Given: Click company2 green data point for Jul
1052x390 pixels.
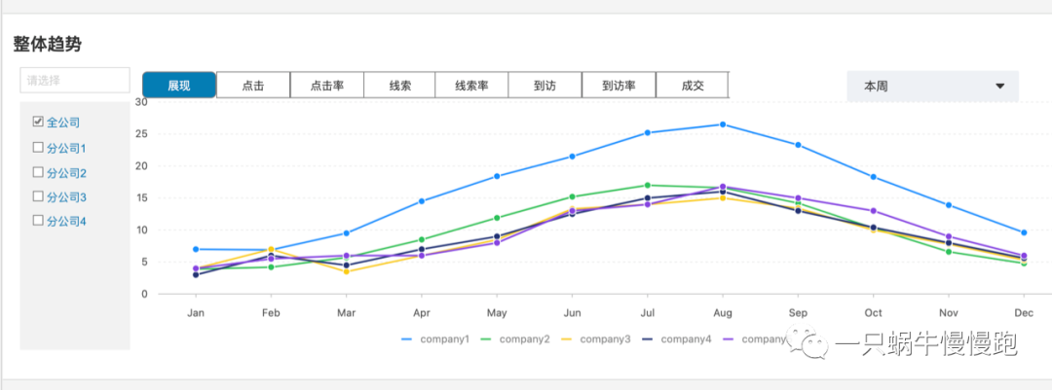Looking at the screenshot, I should (648, 185).
